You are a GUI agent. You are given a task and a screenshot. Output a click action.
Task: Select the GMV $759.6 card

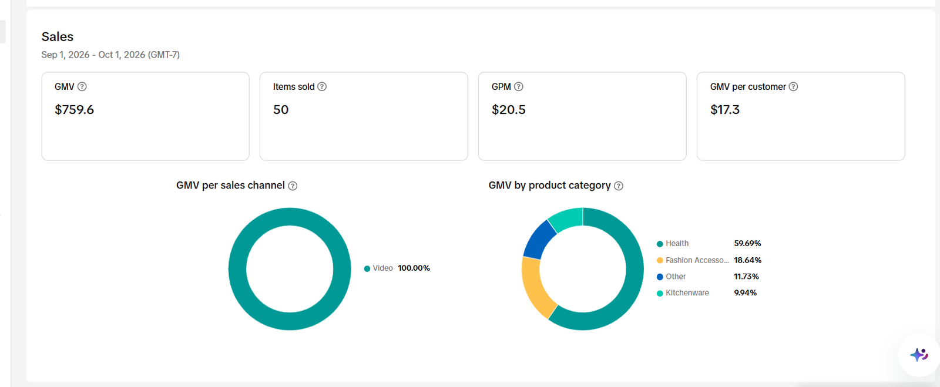coord(146,116)
